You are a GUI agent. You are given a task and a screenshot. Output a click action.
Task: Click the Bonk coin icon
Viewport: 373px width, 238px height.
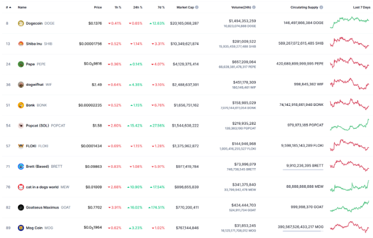(21, 105)
